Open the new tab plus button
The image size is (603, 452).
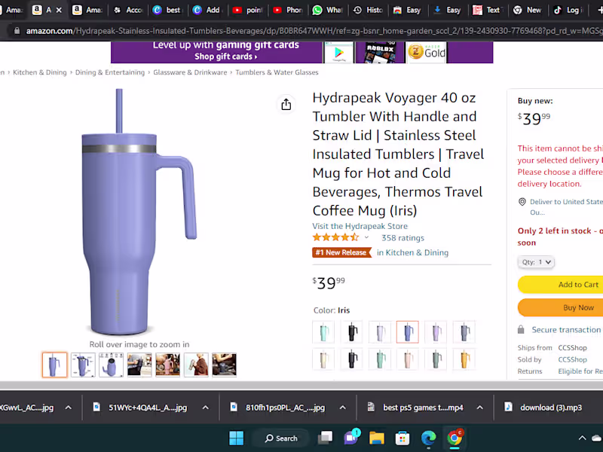(600, 10)
